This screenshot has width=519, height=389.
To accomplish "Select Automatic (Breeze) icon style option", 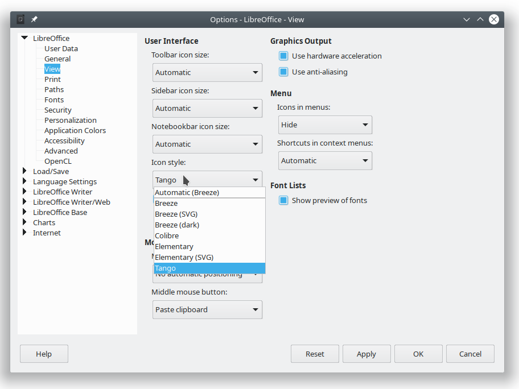I will [x=210, y=193].
